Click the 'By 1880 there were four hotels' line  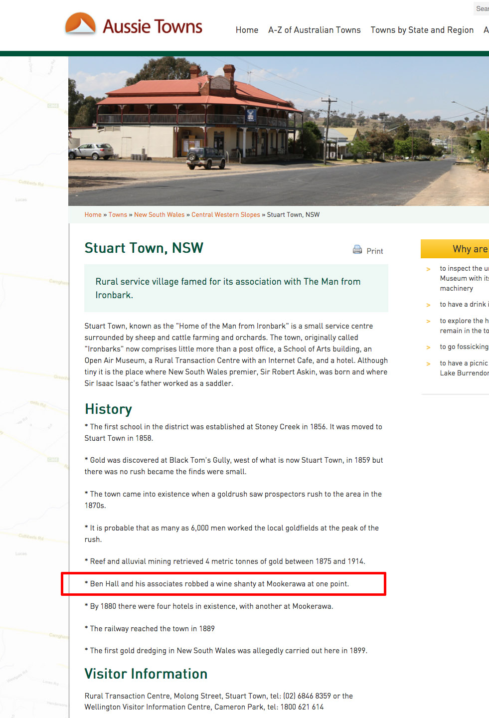click(209, 606)
